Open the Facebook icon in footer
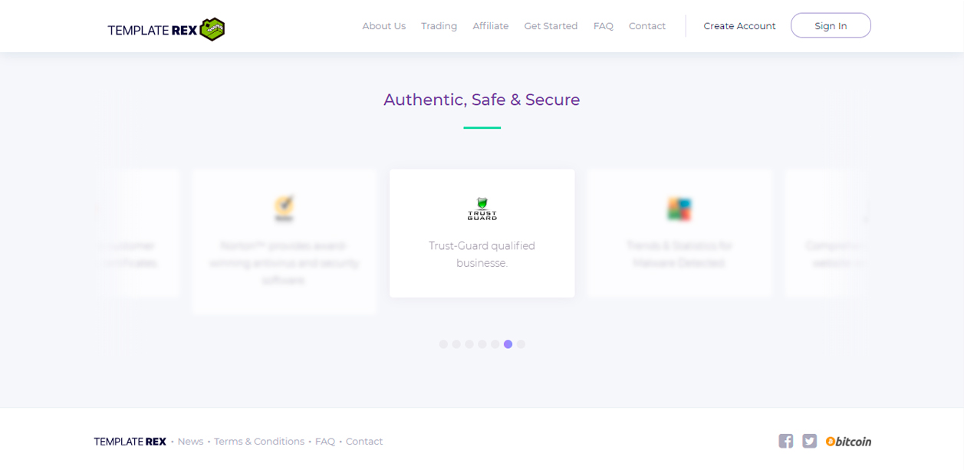Screen dimensions: 964x470 pyautogui.click(x=786, y=441)
